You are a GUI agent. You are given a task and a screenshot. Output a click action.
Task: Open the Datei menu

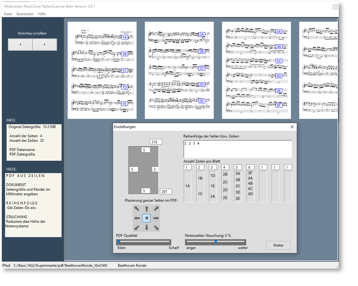[8, 14]
